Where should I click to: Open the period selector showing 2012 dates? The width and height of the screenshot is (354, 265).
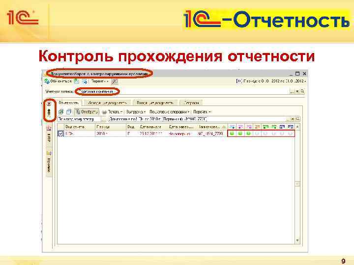pos(274,81)
